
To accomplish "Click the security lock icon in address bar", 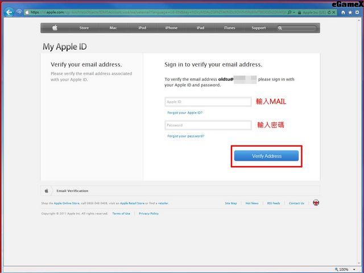I will (x=300, y=13).
